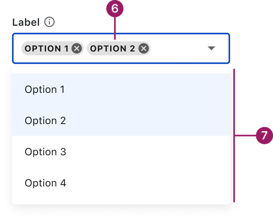Deselect Option 2 in the dropdown list
The image size is (273, 220).
[45, 121]
